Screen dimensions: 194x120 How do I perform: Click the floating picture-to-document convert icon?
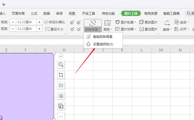coord(61,106)
